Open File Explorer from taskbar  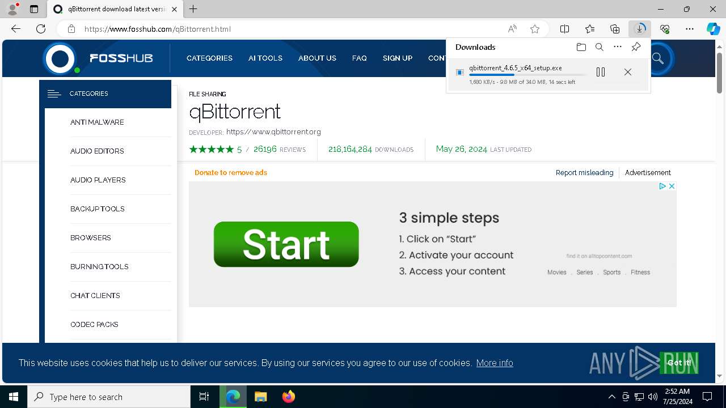point(260,397)
